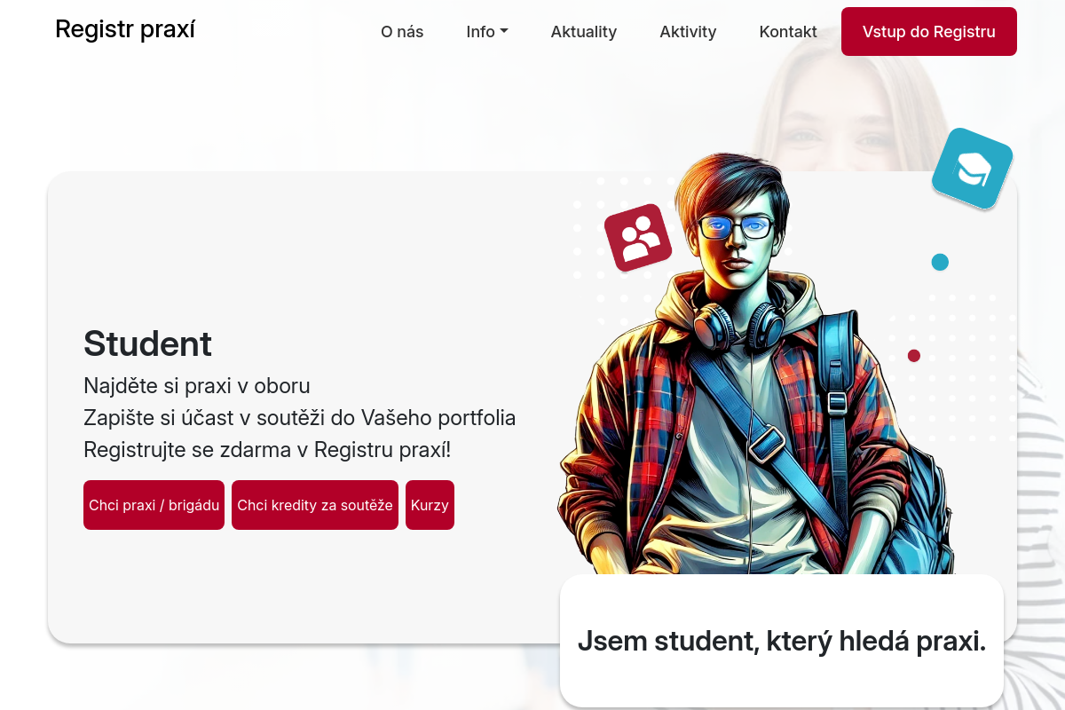This screenshot has height=710, width=1065.
Task: Click 'Registrujte se zdarma v Registru praxí!' line
Action: pos(267,450)
